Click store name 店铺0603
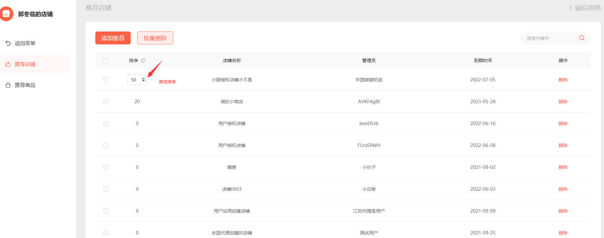 point(232,189)
